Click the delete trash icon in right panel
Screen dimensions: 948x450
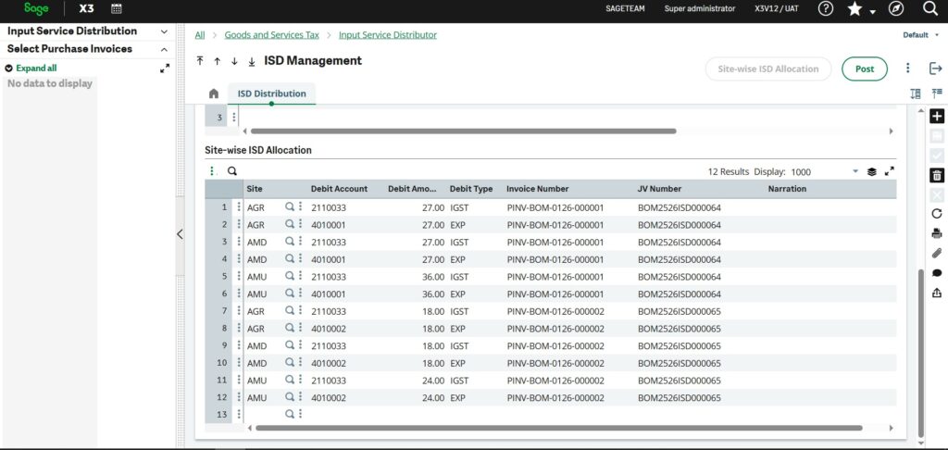pos(937,175)
